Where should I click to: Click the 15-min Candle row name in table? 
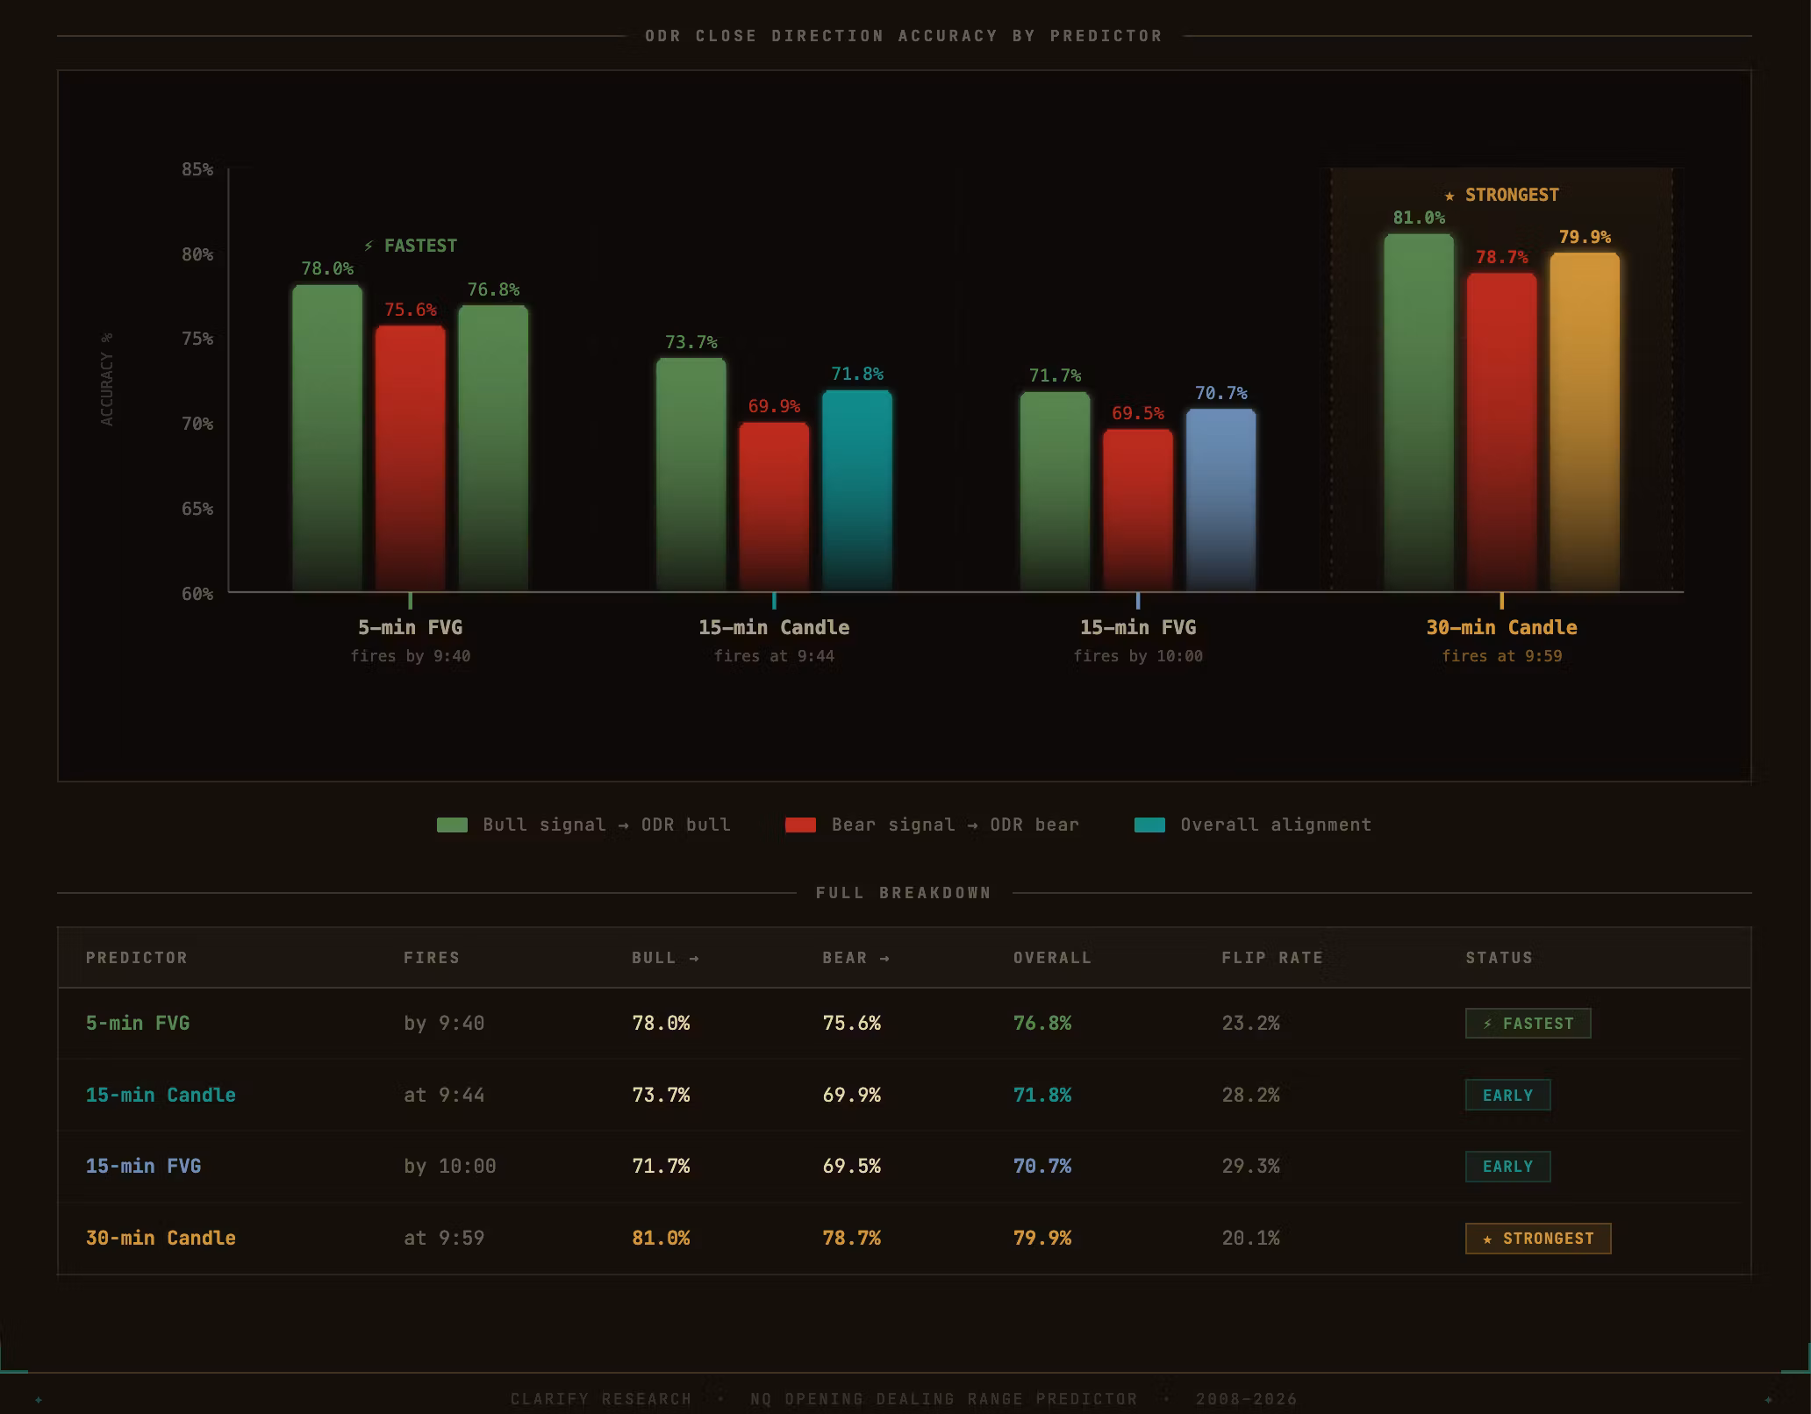161,1096
